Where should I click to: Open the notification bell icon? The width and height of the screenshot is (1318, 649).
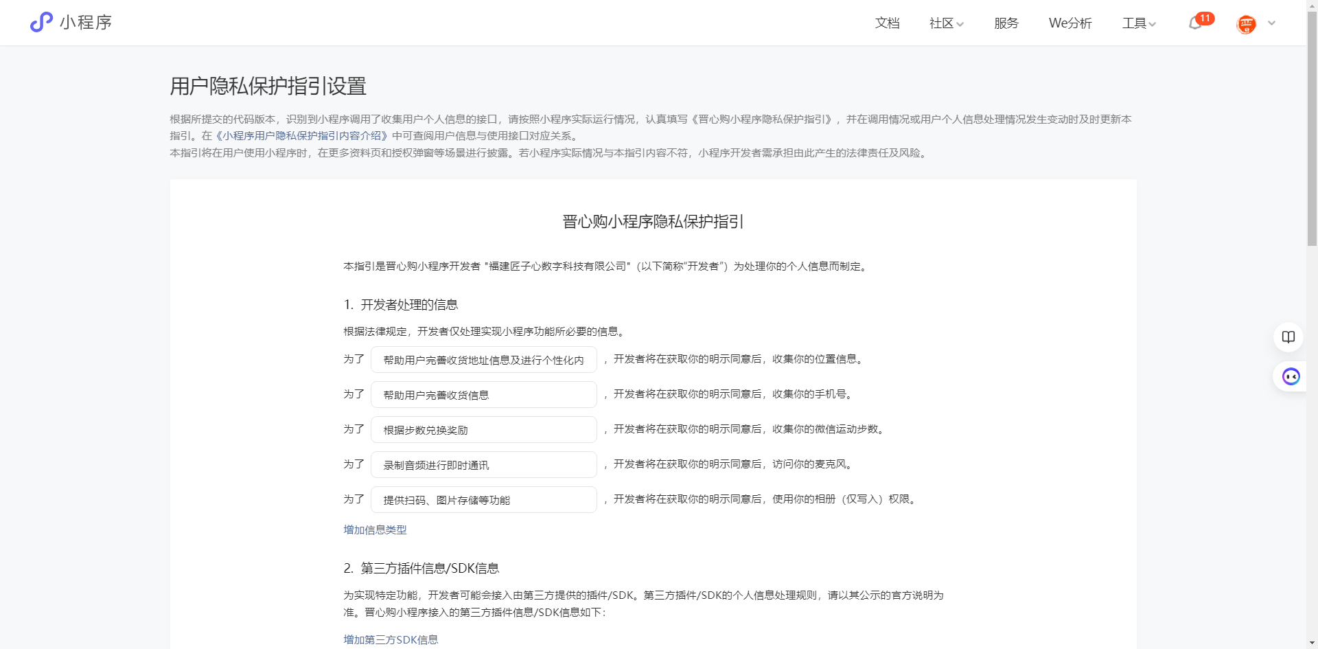tap(1194, 24)
